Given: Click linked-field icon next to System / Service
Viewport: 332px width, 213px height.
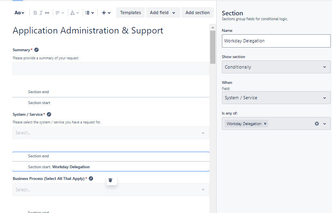Looking at the screenshot, I should (x=49, y=114).
